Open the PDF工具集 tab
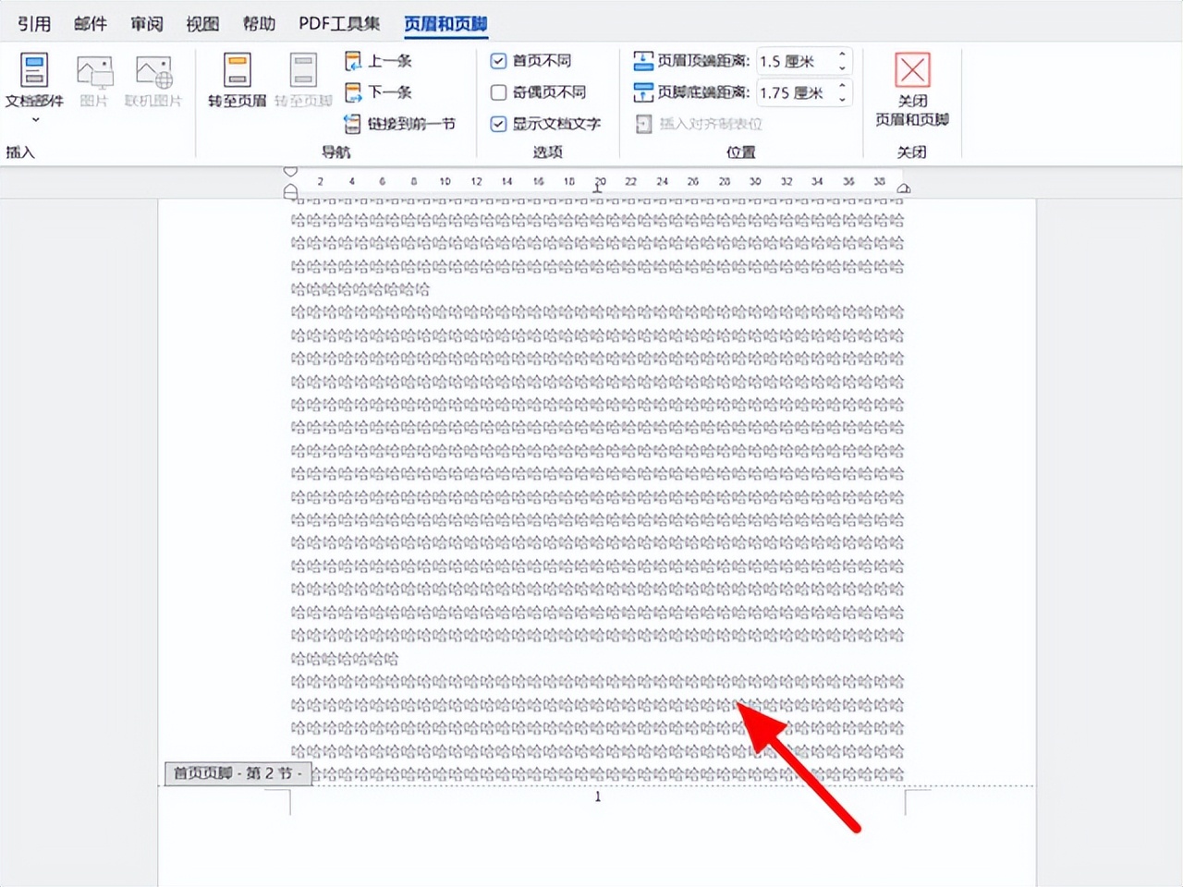 point(338,23)
